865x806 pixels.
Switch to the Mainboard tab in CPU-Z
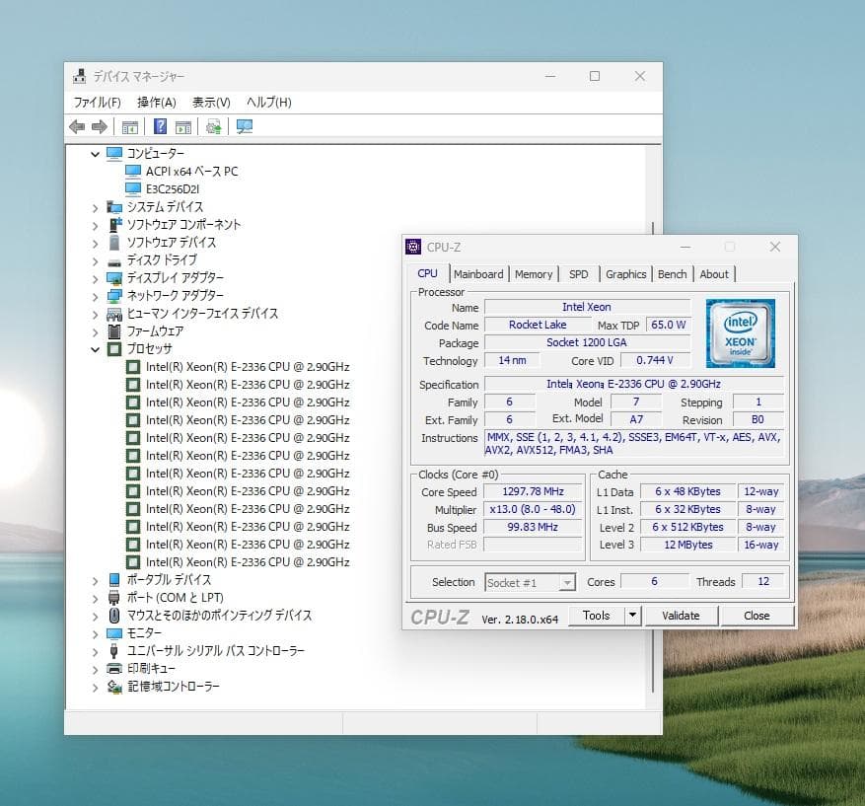(x=478, y=274)
